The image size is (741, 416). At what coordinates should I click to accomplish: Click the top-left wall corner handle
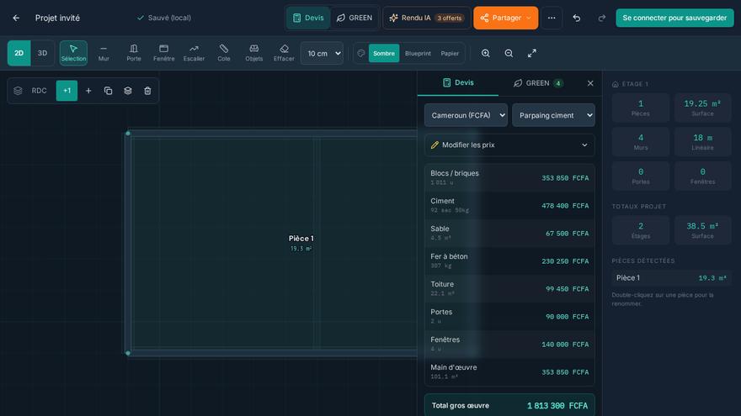(128, 134)
